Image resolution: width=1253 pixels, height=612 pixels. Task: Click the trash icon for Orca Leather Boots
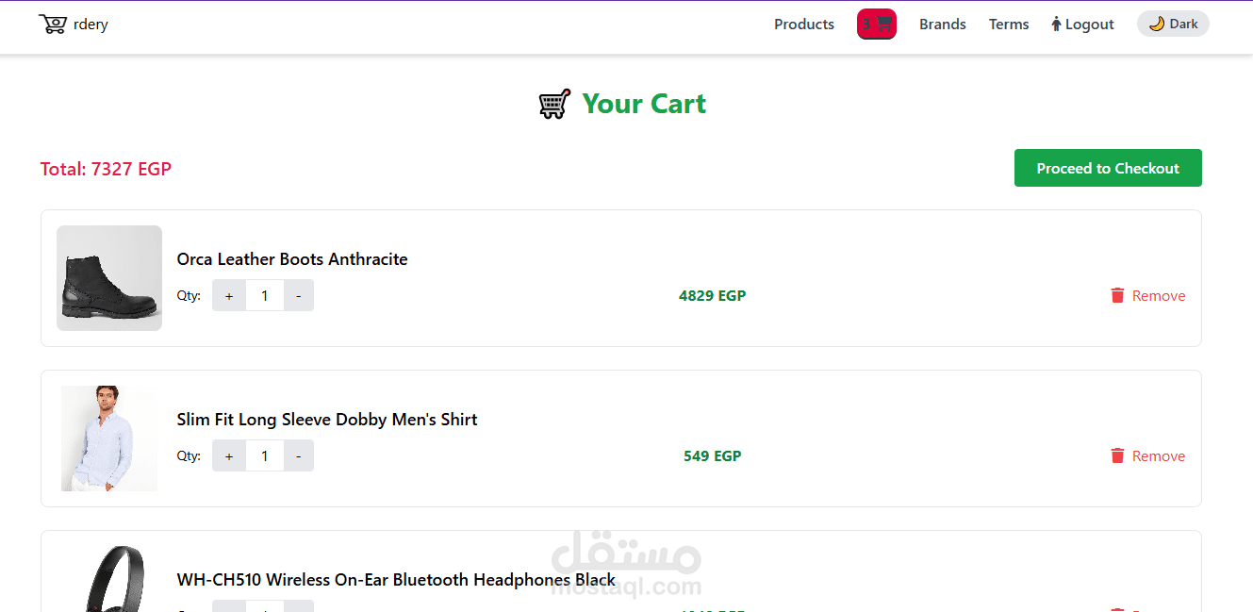coord(1117,295)
